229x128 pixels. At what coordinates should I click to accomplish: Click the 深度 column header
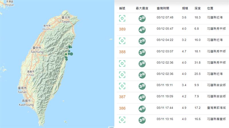[198, 8]
